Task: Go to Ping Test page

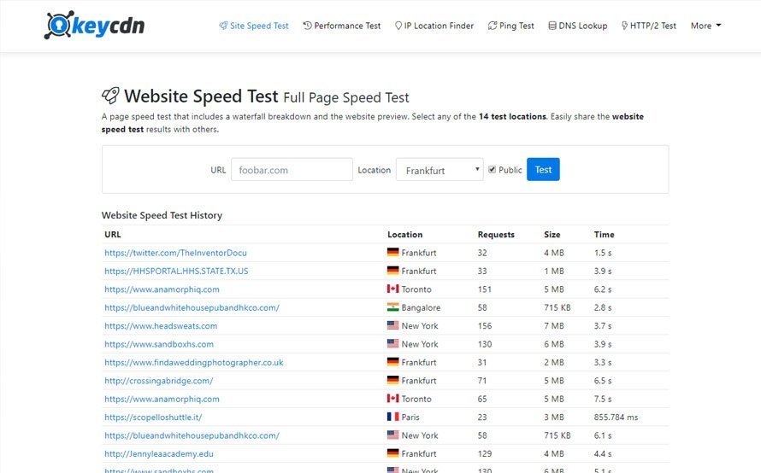Action: pyautogui.click(x=510, y=26)
